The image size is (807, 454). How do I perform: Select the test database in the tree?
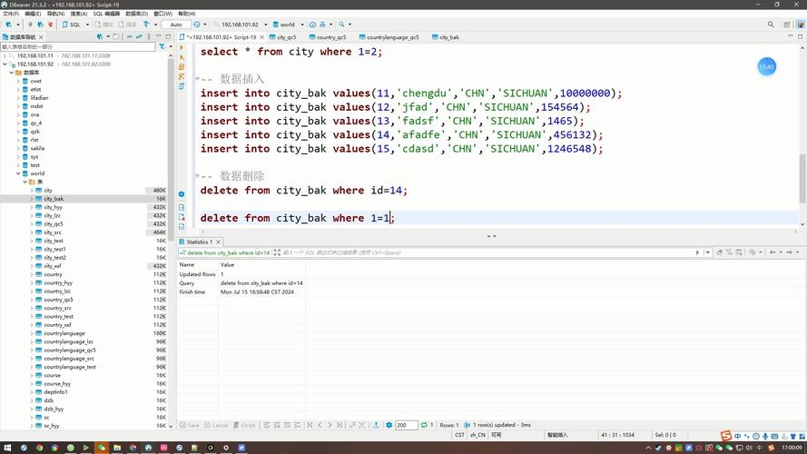[x=35, y=165]
